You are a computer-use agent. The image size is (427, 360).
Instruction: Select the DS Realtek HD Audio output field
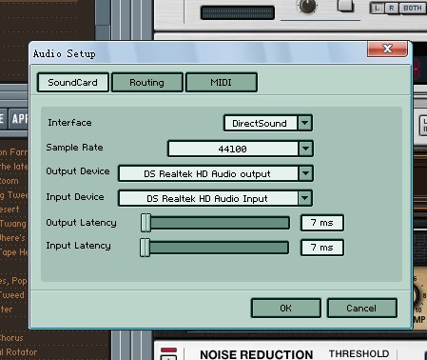click(208, 173)
